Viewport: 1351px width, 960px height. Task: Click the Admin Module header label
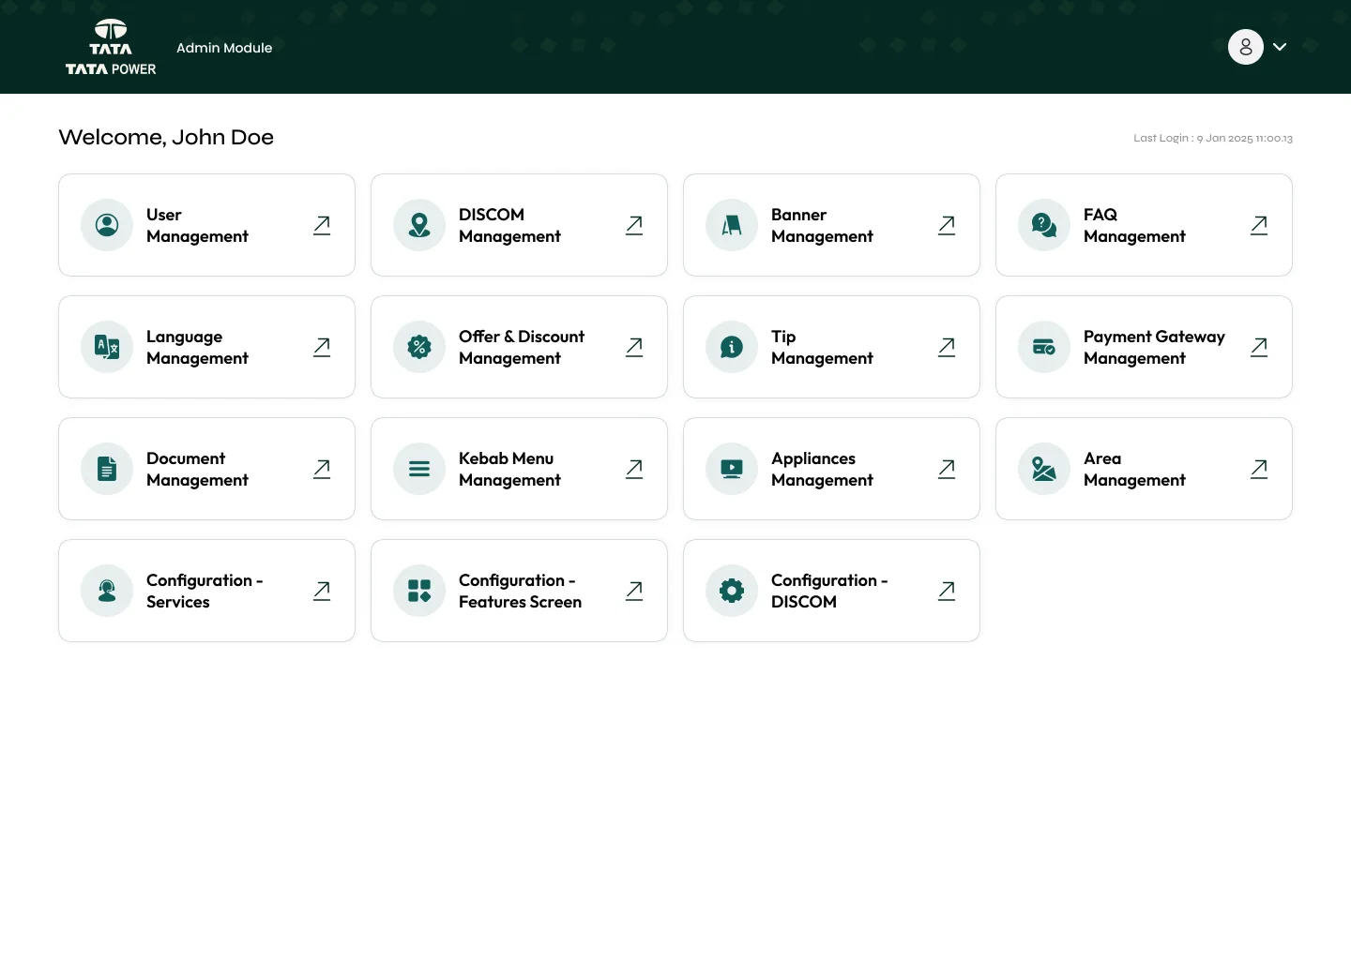[x=224, y=48]
